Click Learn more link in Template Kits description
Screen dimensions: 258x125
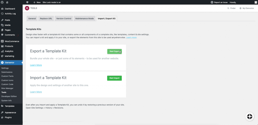[x=131, y=37]
